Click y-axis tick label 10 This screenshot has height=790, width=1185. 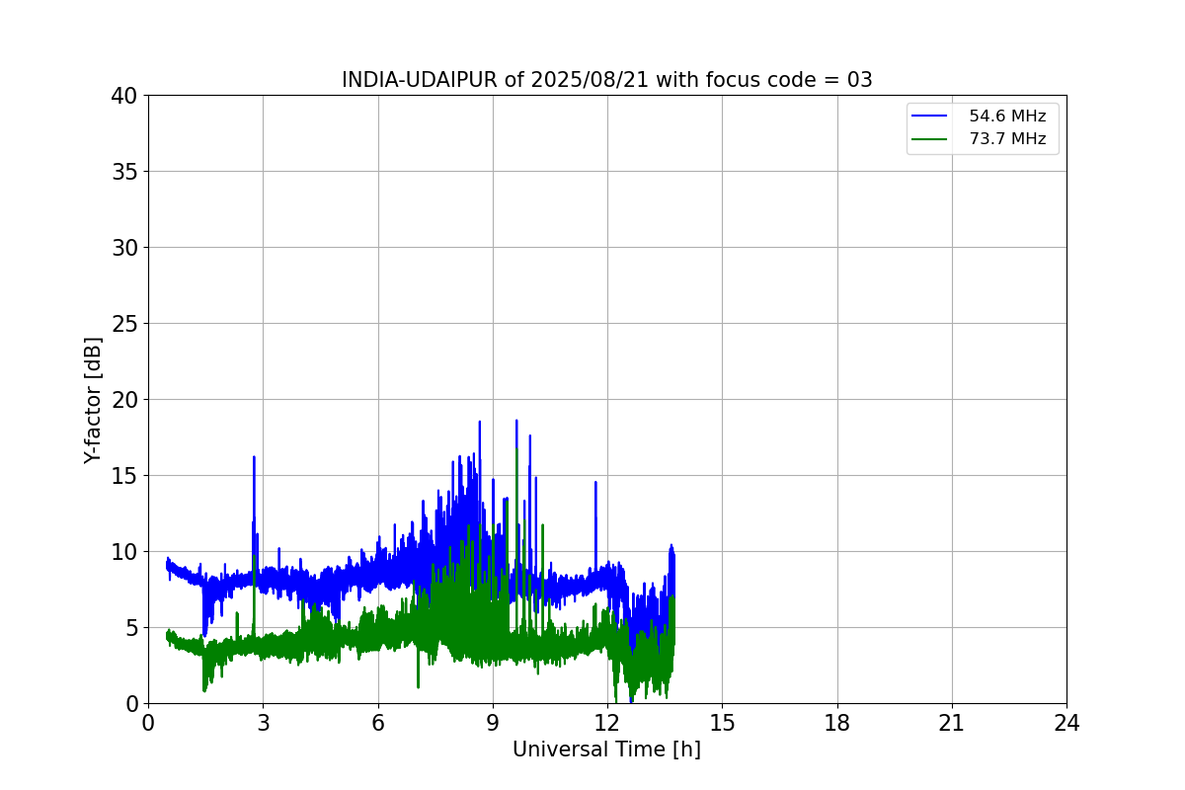click(x=124, y=552)
